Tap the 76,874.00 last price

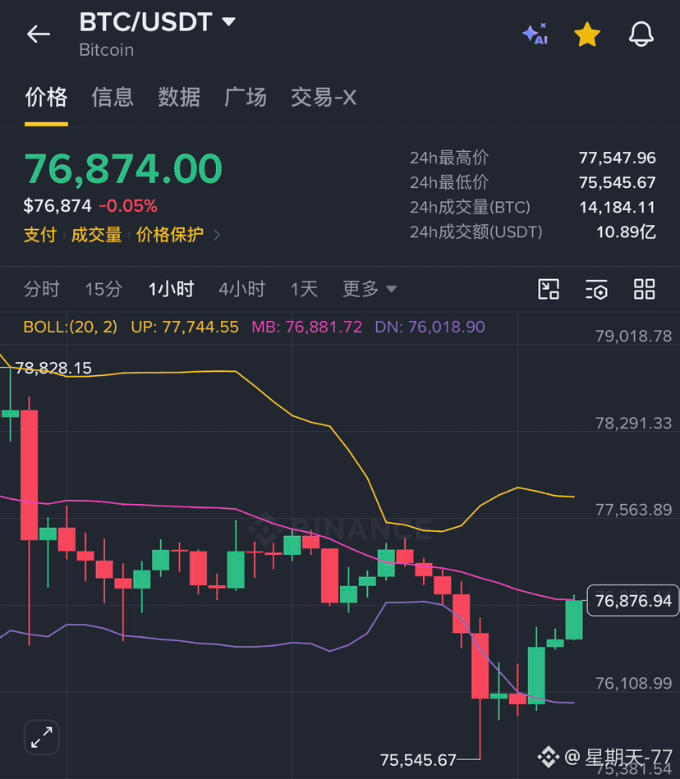[x=123, y=169]
